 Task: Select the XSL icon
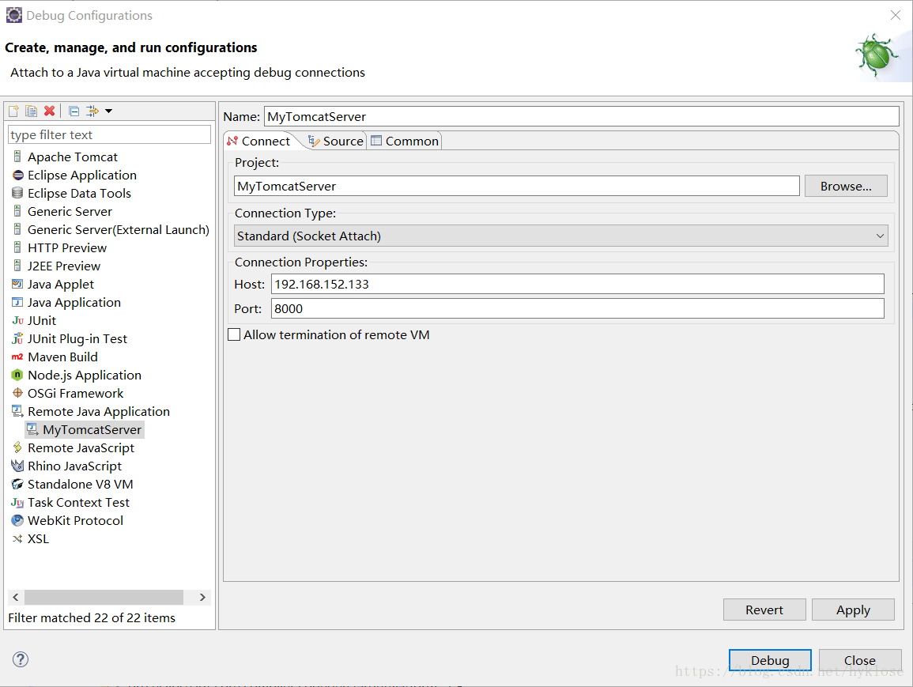click(17, 538)
